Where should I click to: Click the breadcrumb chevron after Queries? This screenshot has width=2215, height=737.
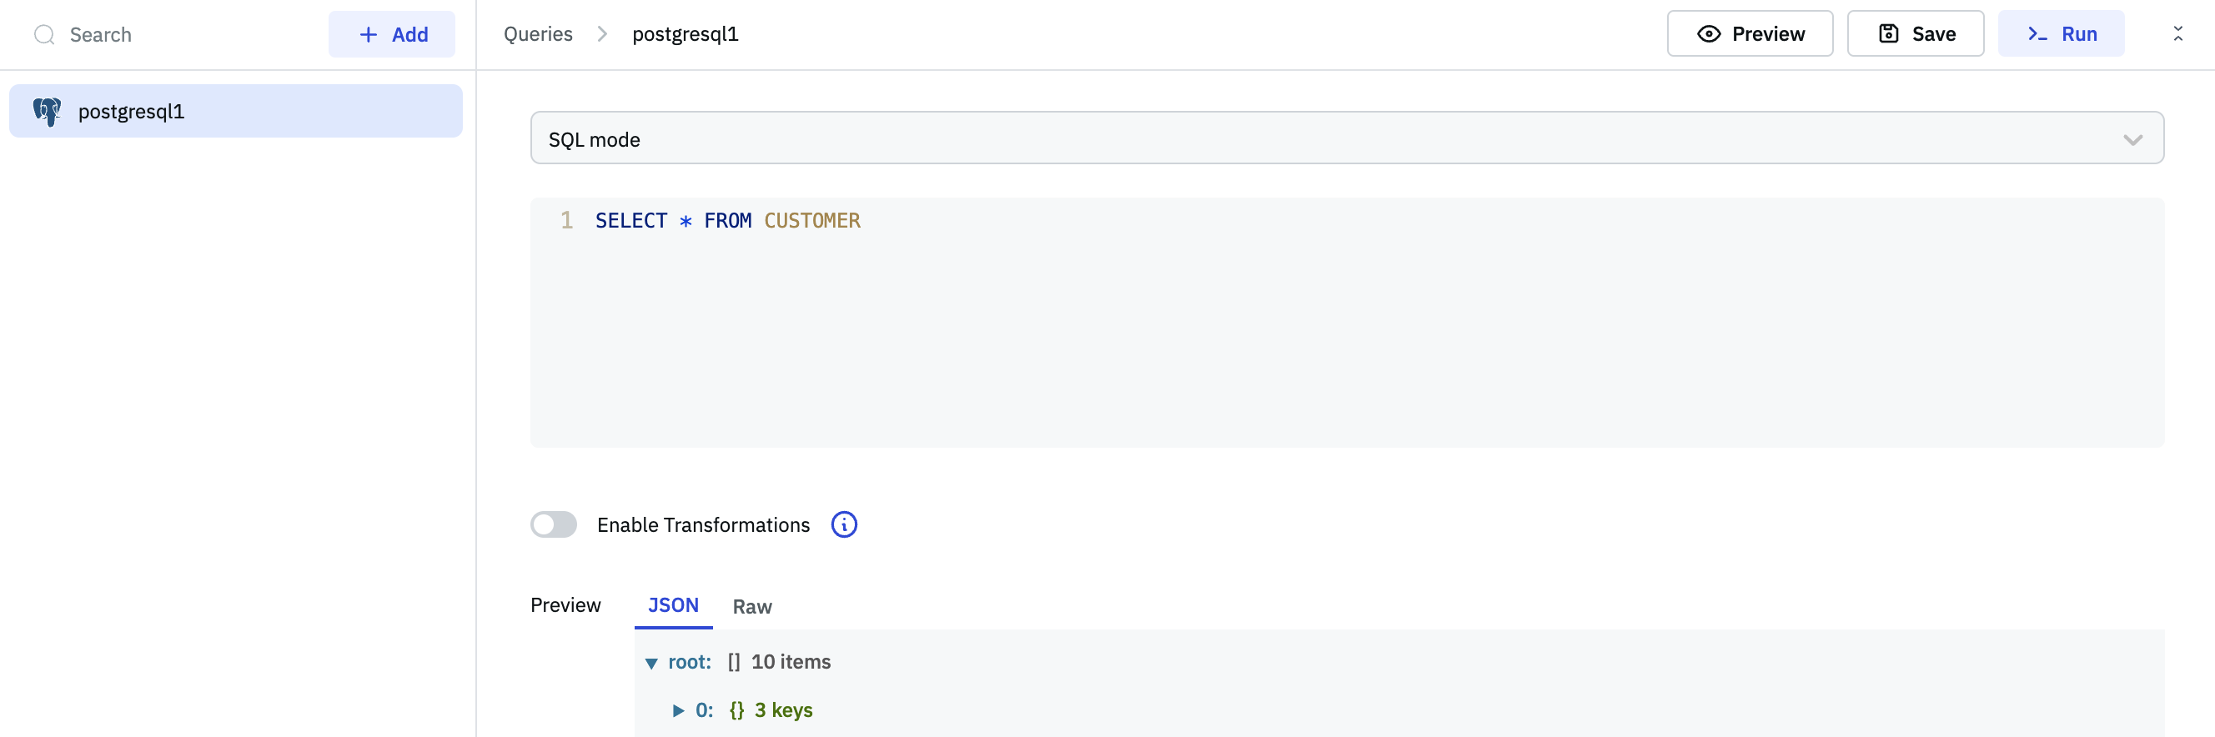coord(602,34)
